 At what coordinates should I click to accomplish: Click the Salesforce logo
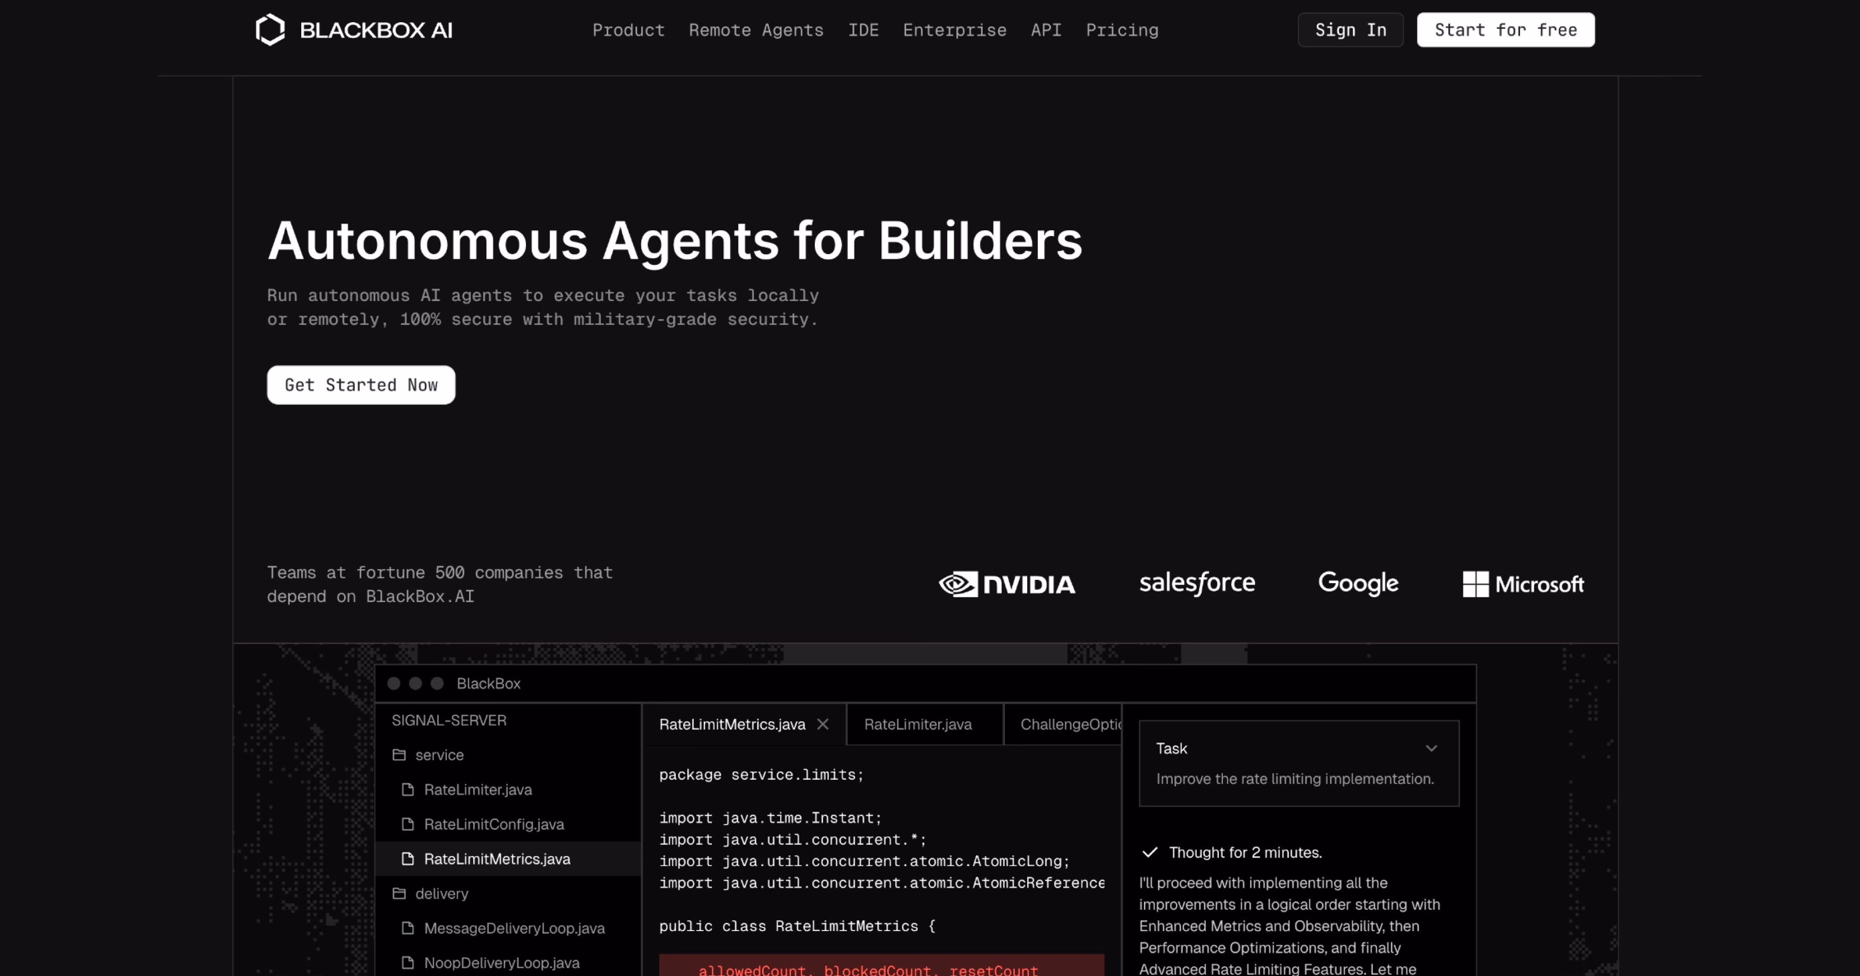pos(1197,584)
